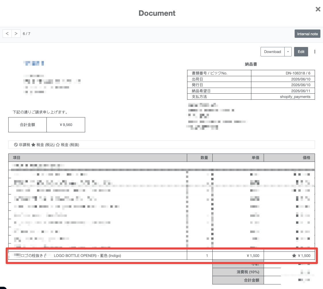323x289 pixels.
Task: Click the 合計金額 label box at the top
Action: (28, 125)
